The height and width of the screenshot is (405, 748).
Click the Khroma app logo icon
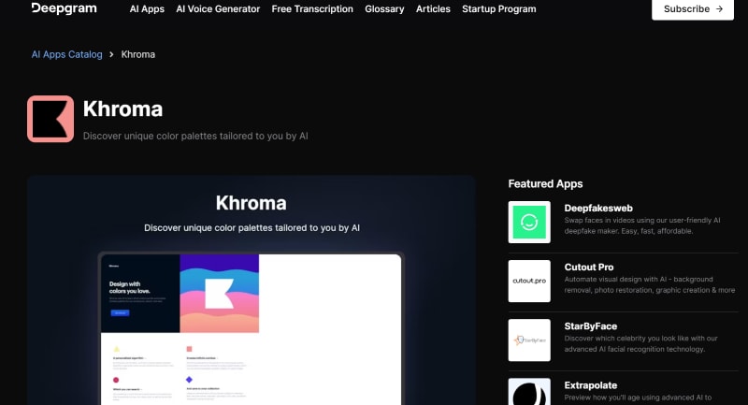(x=50, y=119)
